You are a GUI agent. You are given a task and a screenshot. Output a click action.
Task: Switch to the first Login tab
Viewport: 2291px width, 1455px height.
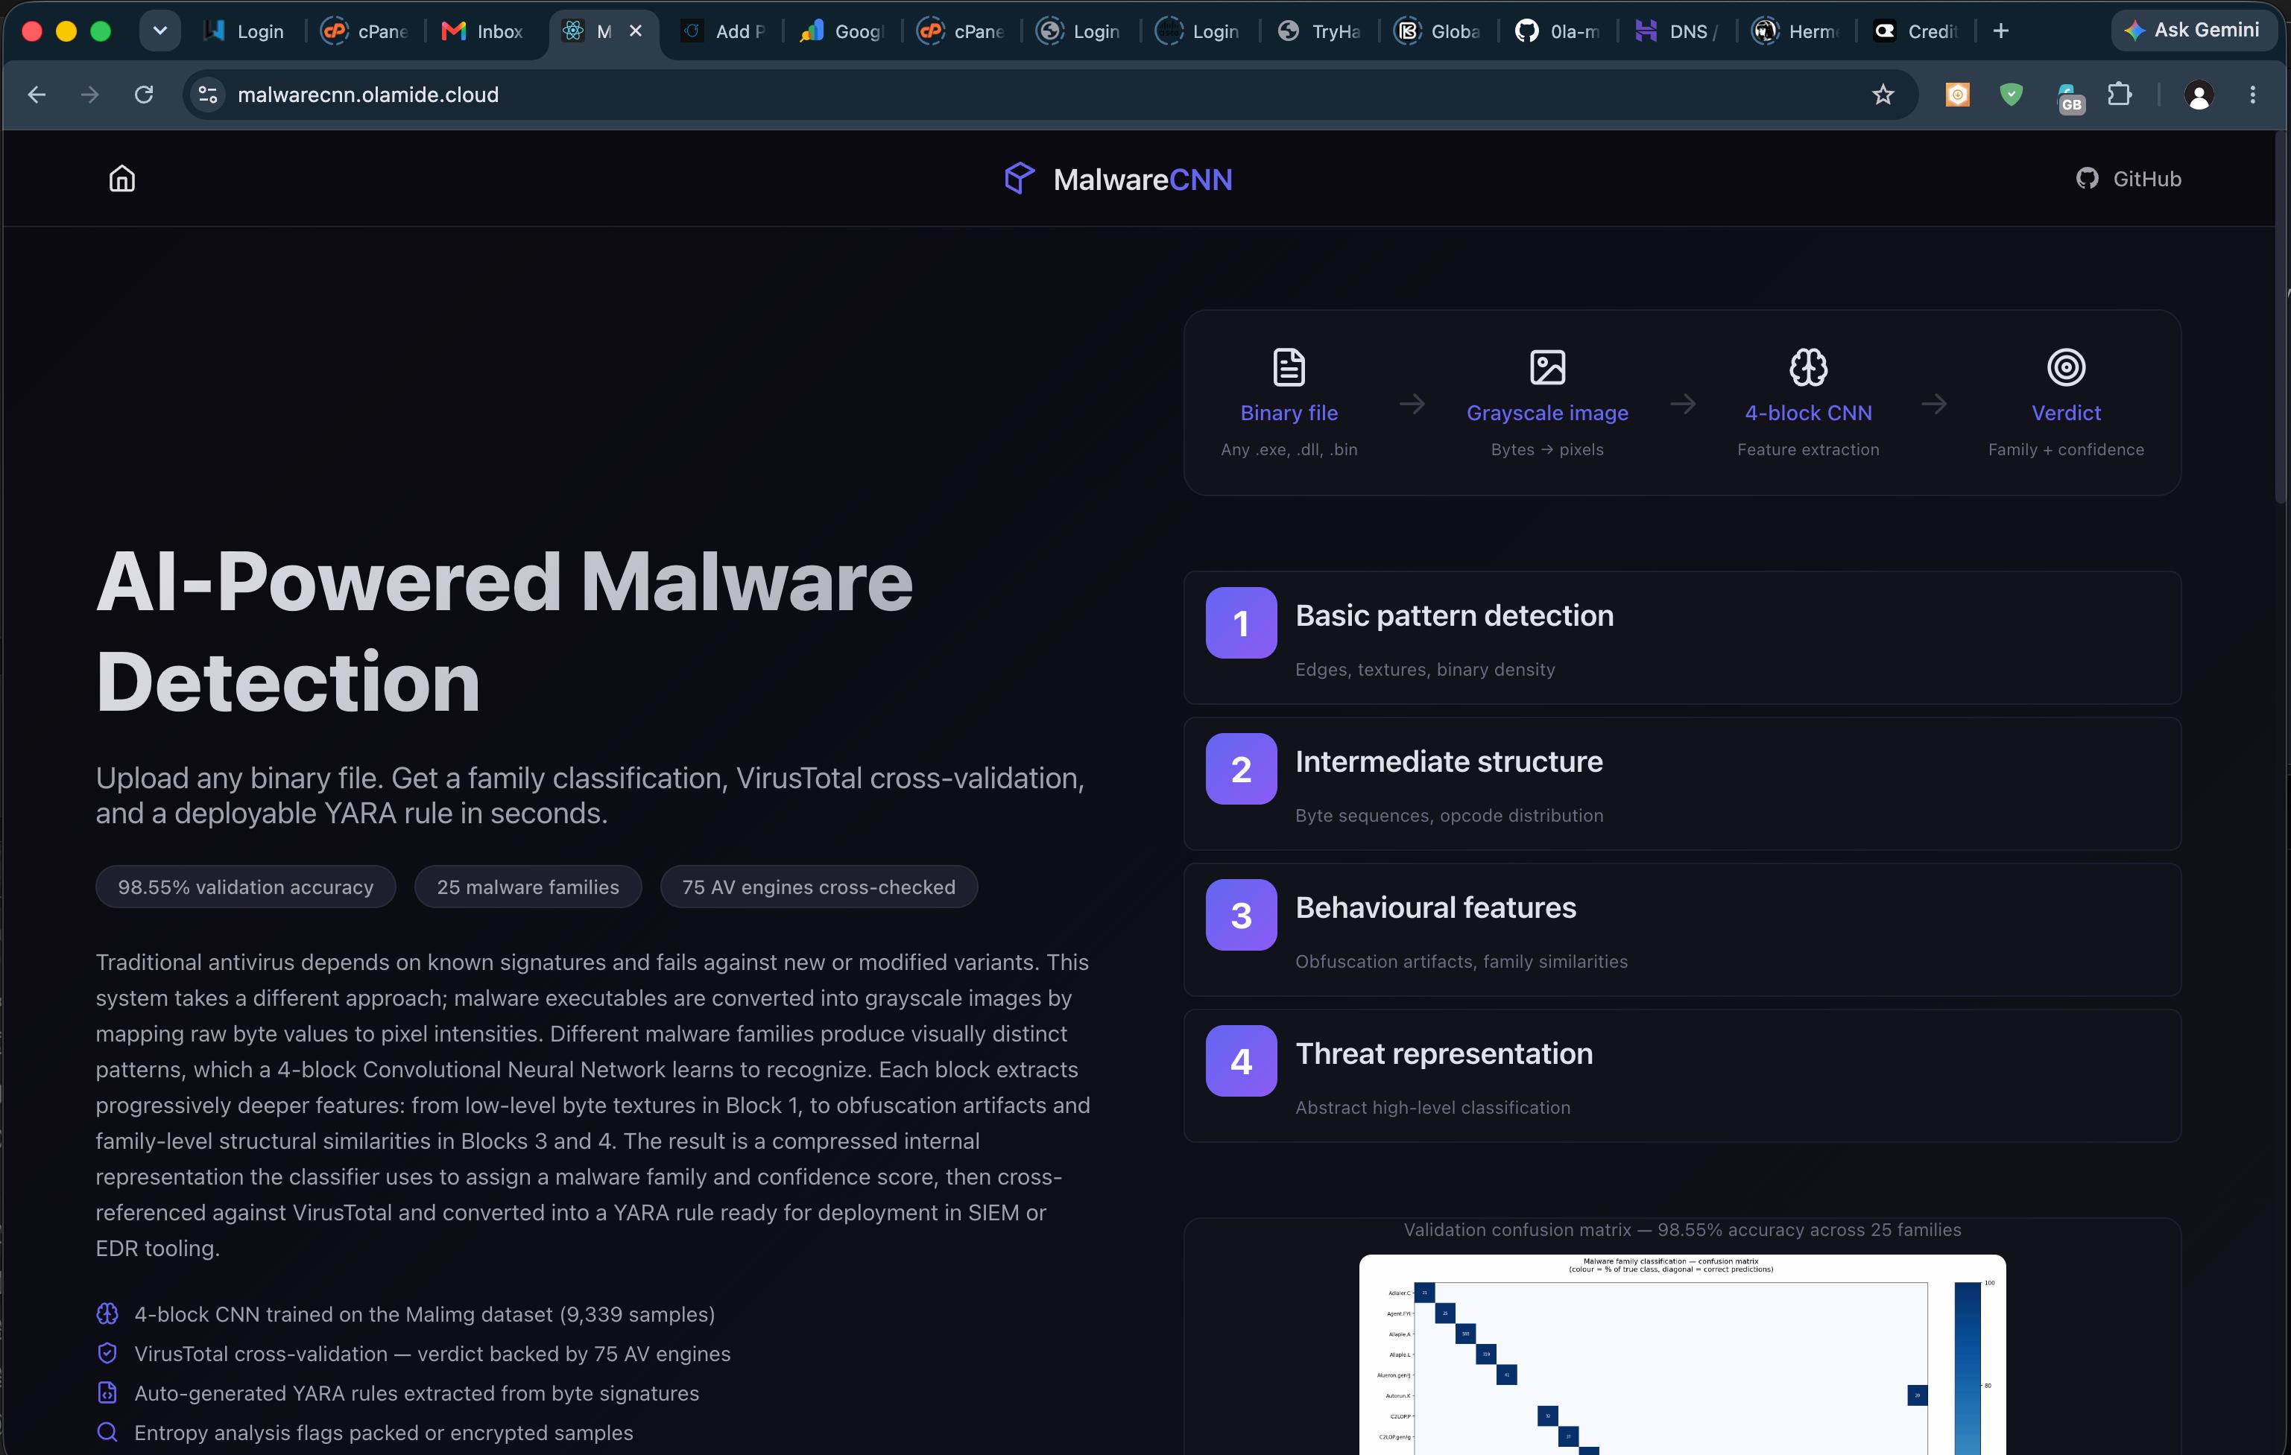(244, 31)
